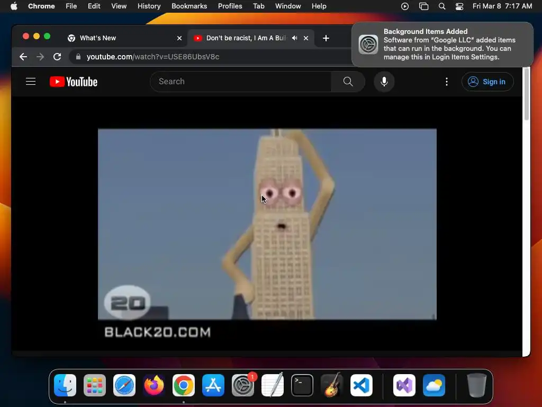Open App Store from the Dock
Viewport: 542px width, 407px height.
pos(213,385)
